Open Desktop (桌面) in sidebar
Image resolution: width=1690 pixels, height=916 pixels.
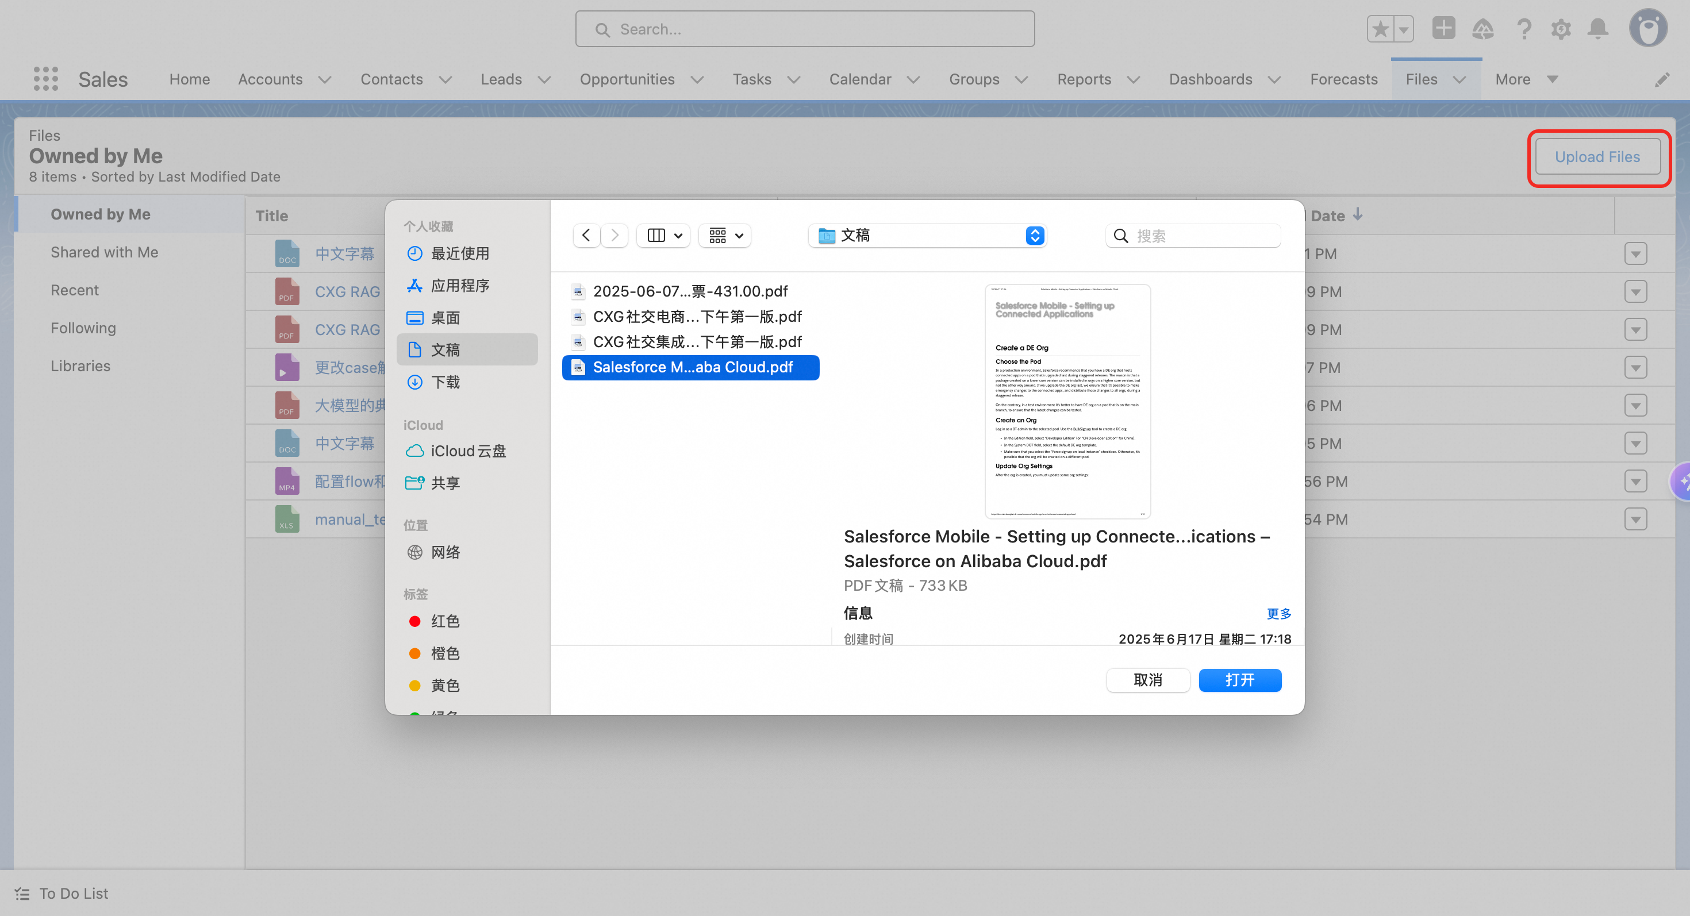(467, 317)
